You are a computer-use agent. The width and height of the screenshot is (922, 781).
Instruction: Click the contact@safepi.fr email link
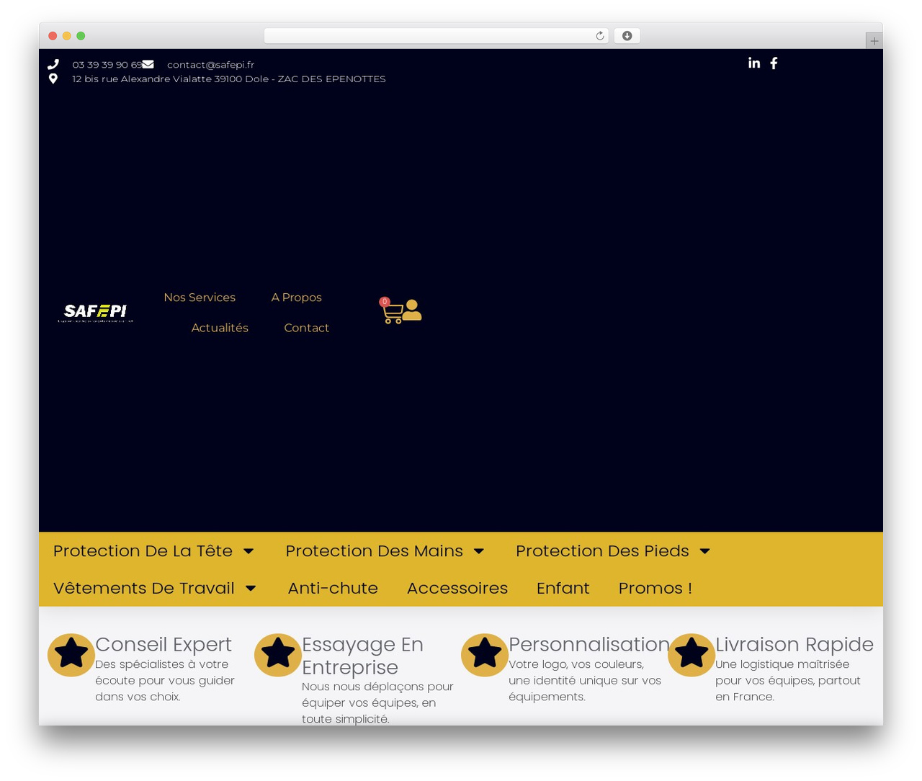(x=210, y=65)
